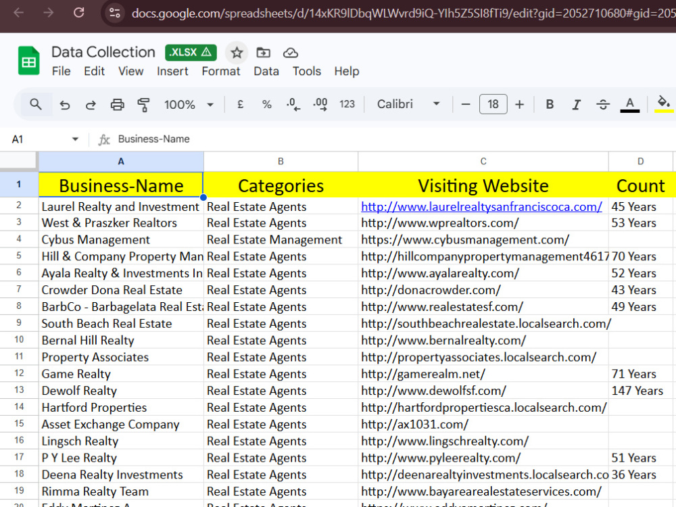Increase font size with plus button
The image size is (676, 507).
point(519,104)
